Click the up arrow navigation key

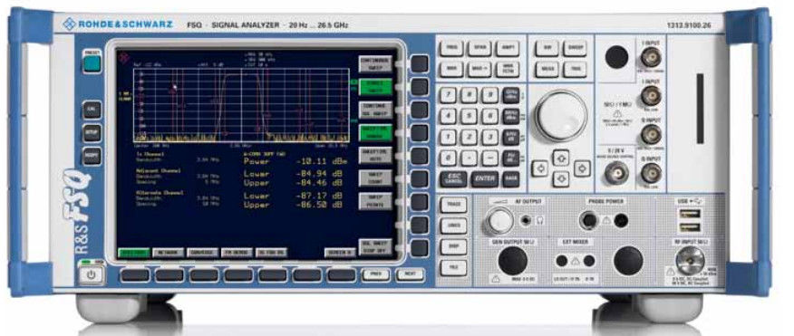[x=560, y=158]
